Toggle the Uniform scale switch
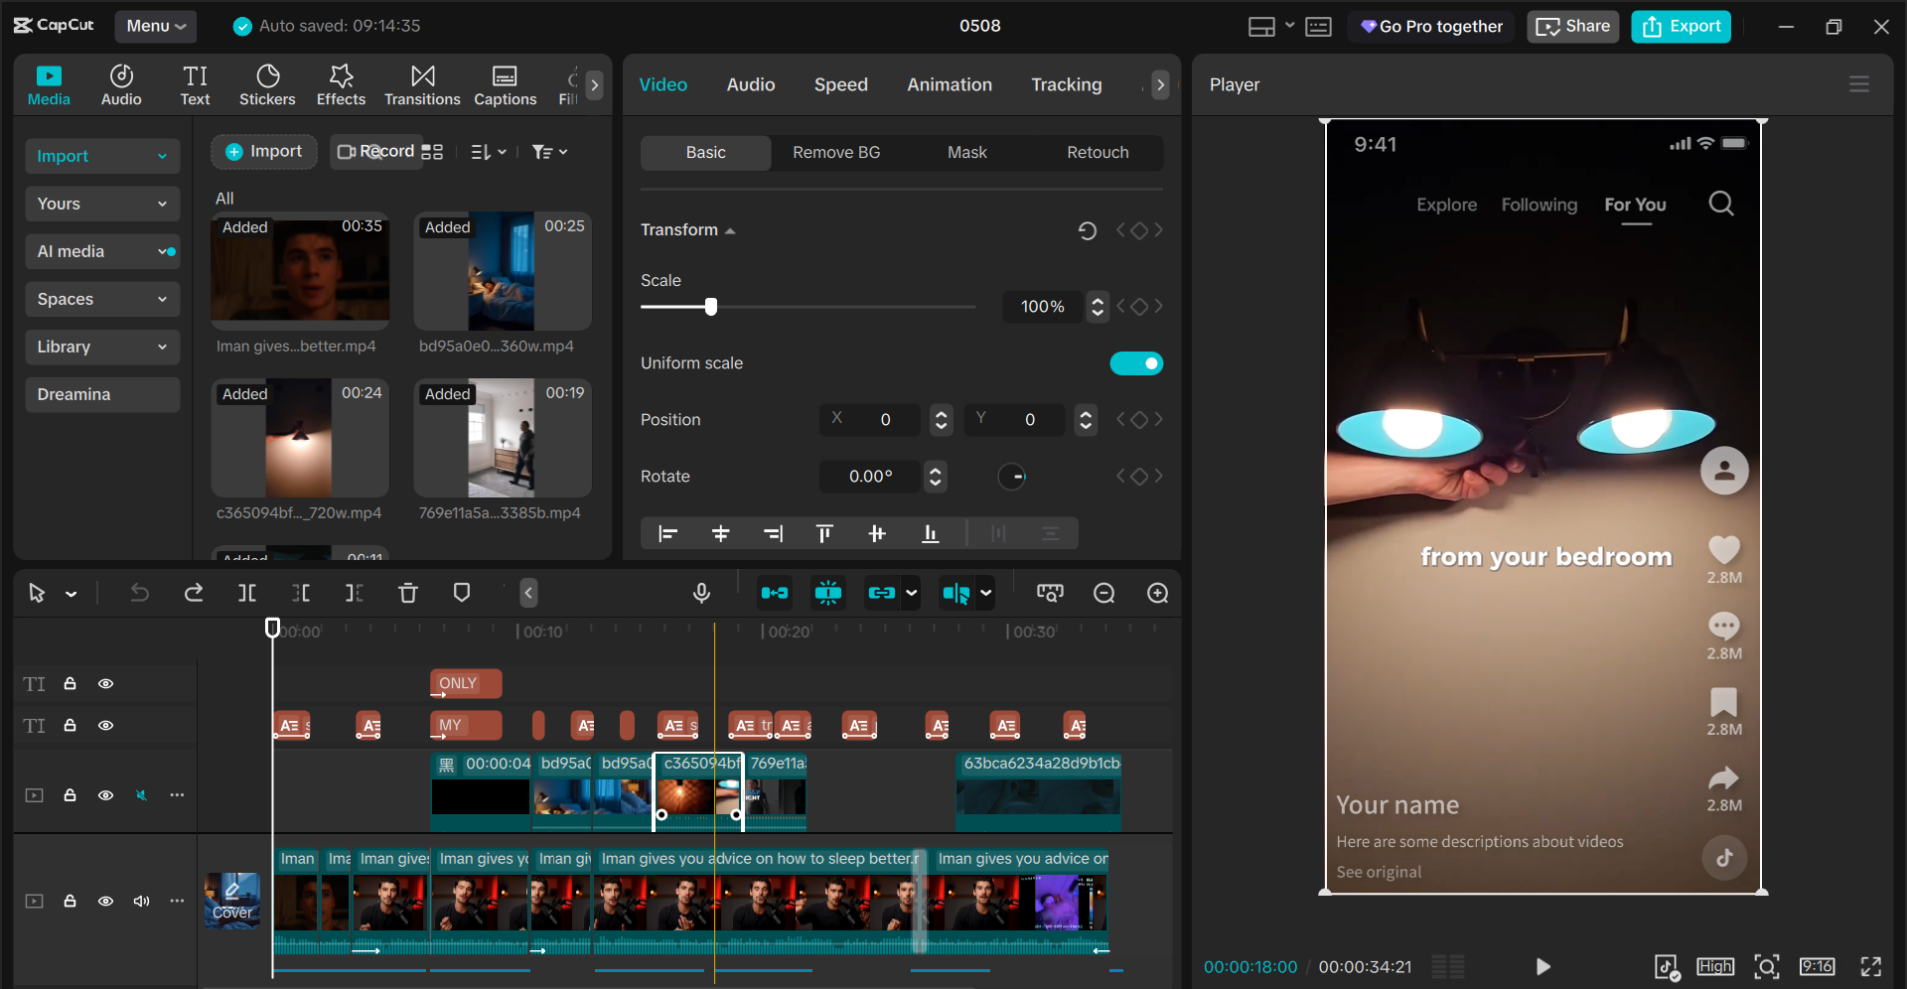Screen dimensions: 1907x989 [1136, 363]
